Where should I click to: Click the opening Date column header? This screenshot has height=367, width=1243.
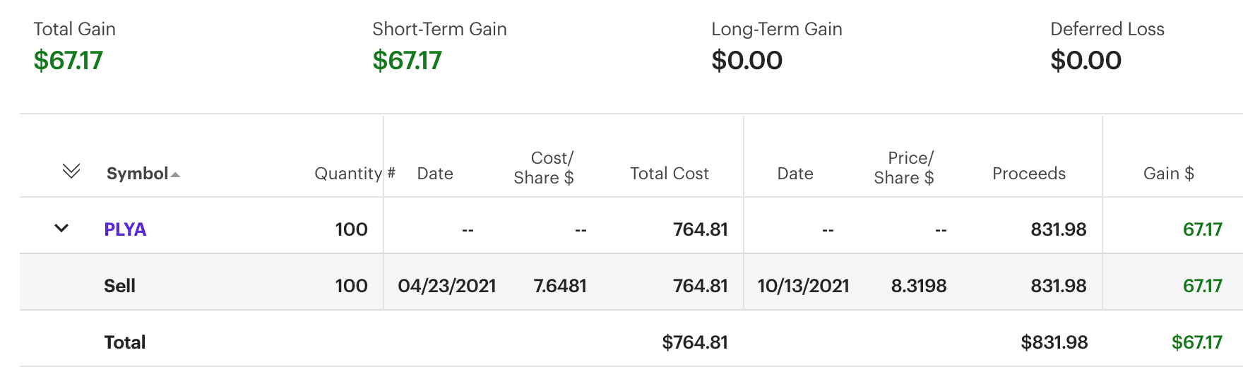[435, 174]
